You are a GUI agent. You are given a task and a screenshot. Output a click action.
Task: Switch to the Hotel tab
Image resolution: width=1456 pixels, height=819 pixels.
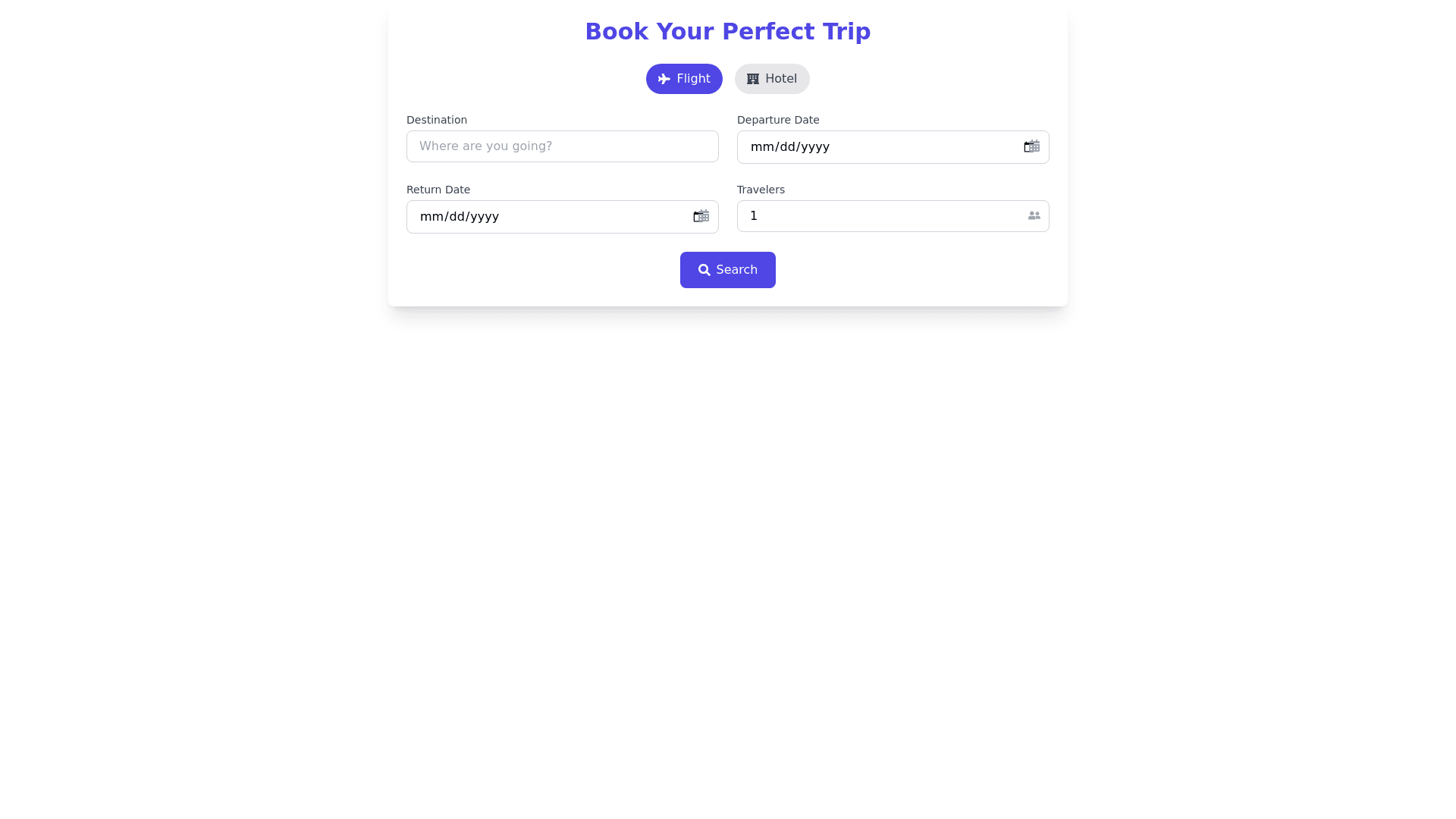tap(772, 79)
